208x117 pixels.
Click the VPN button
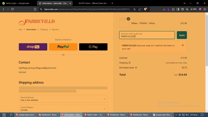(194, 9)
